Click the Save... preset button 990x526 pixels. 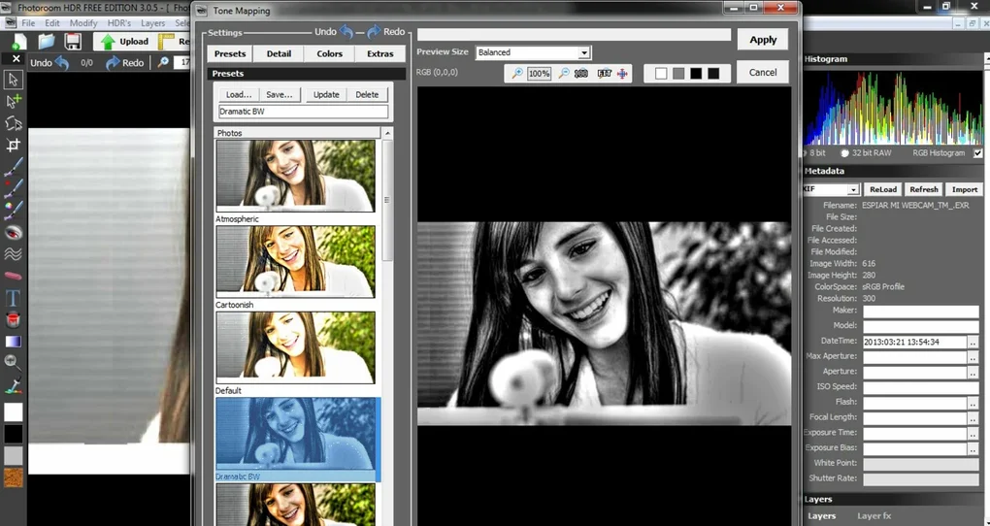[280, 95]
